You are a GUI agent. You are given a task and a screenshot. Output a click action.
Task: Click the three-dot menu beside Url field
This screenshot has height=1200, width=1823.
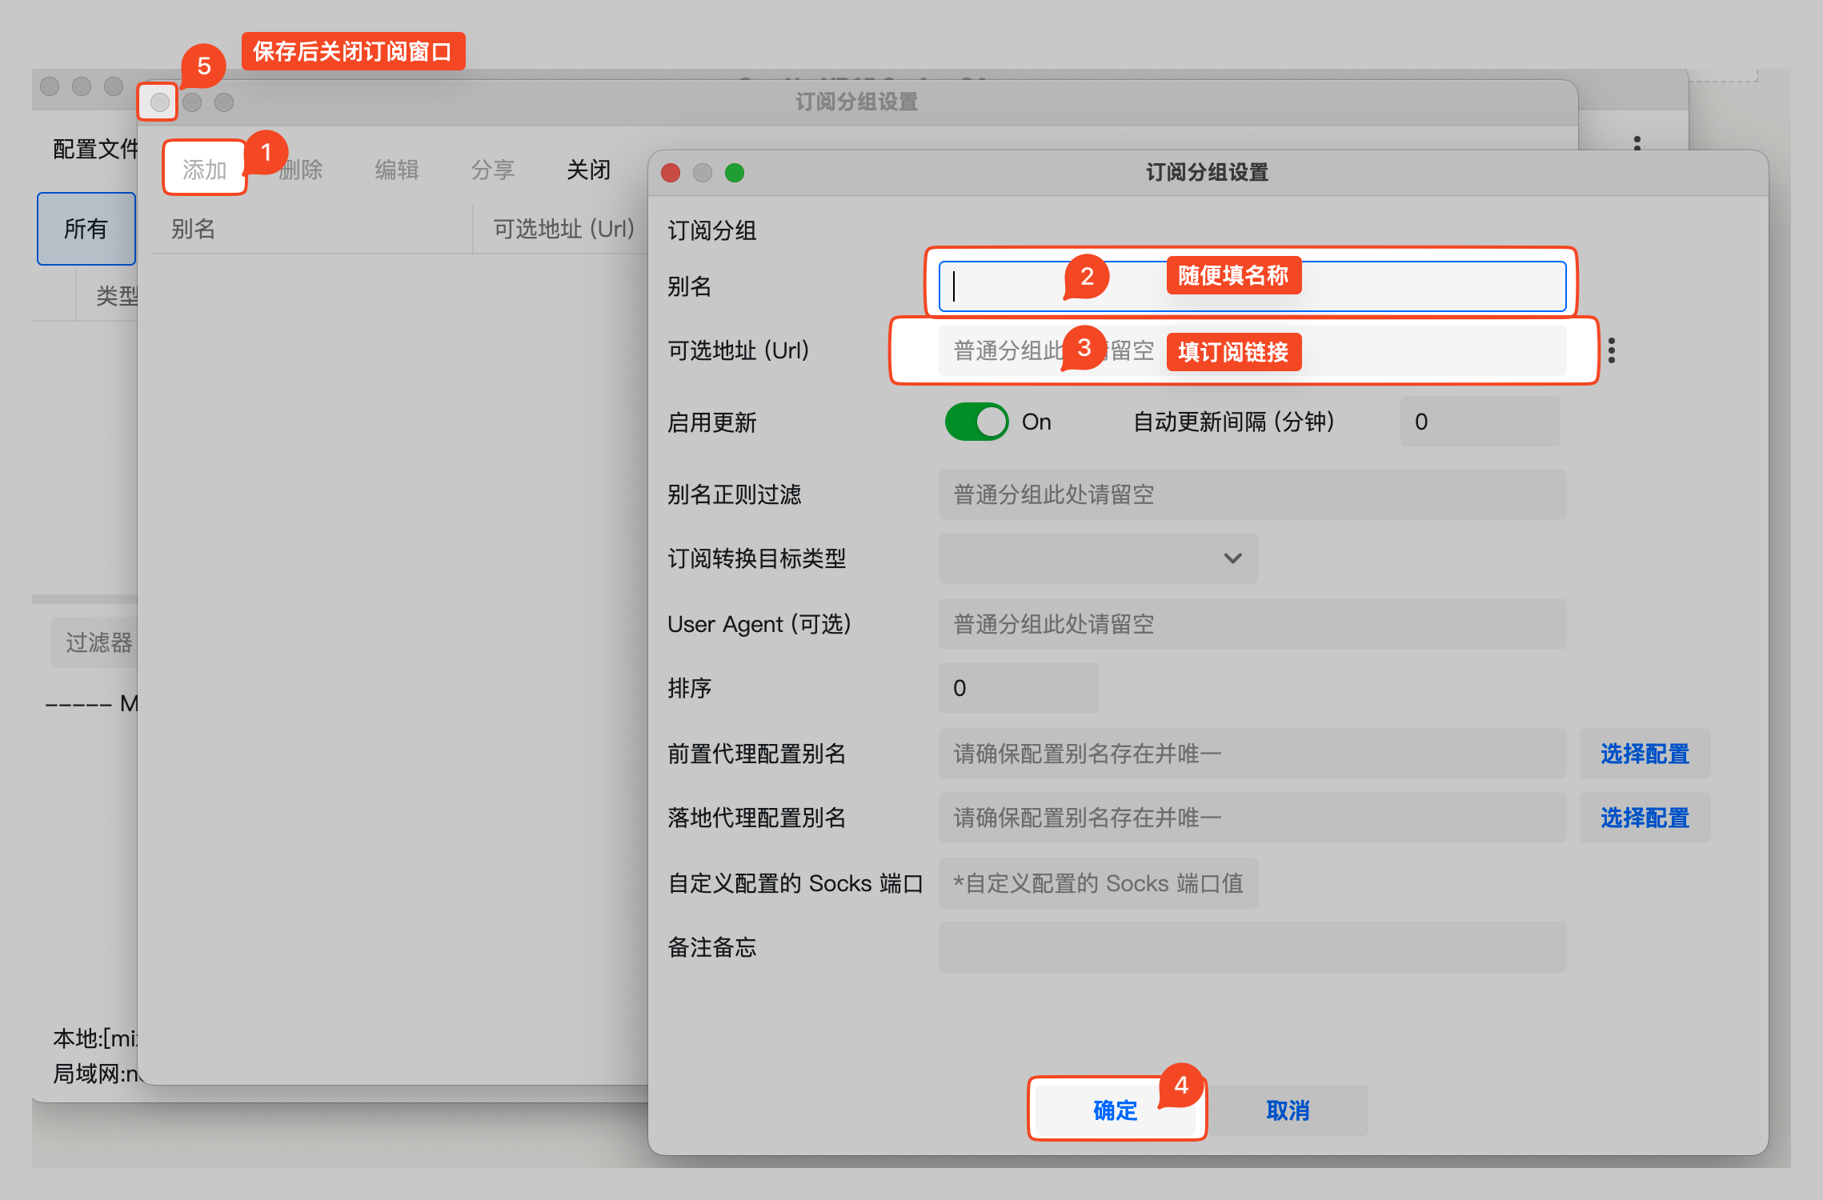coord(1611,350)
